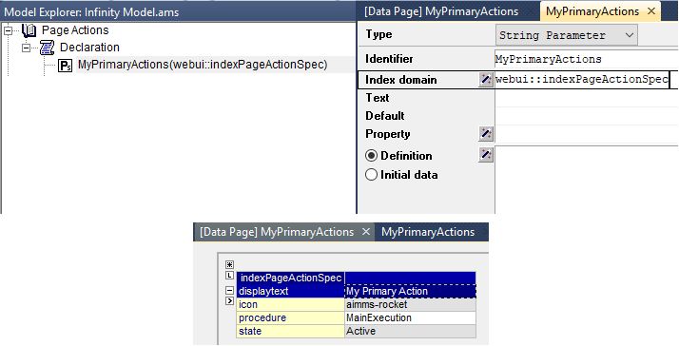Click the asterisk icon above the data table
This screenshot has width=679, height=346.
coord(229,264)
